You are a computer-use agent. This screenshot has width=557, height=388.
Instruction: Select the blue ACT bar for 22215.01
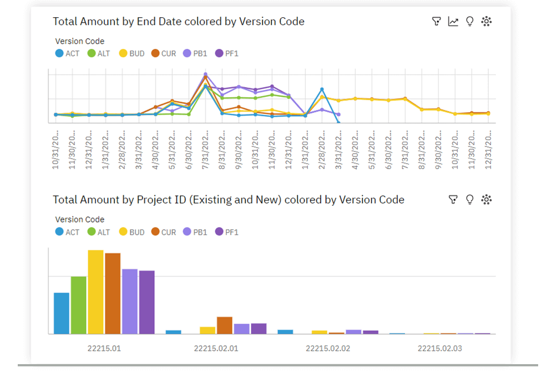point(62,313)
